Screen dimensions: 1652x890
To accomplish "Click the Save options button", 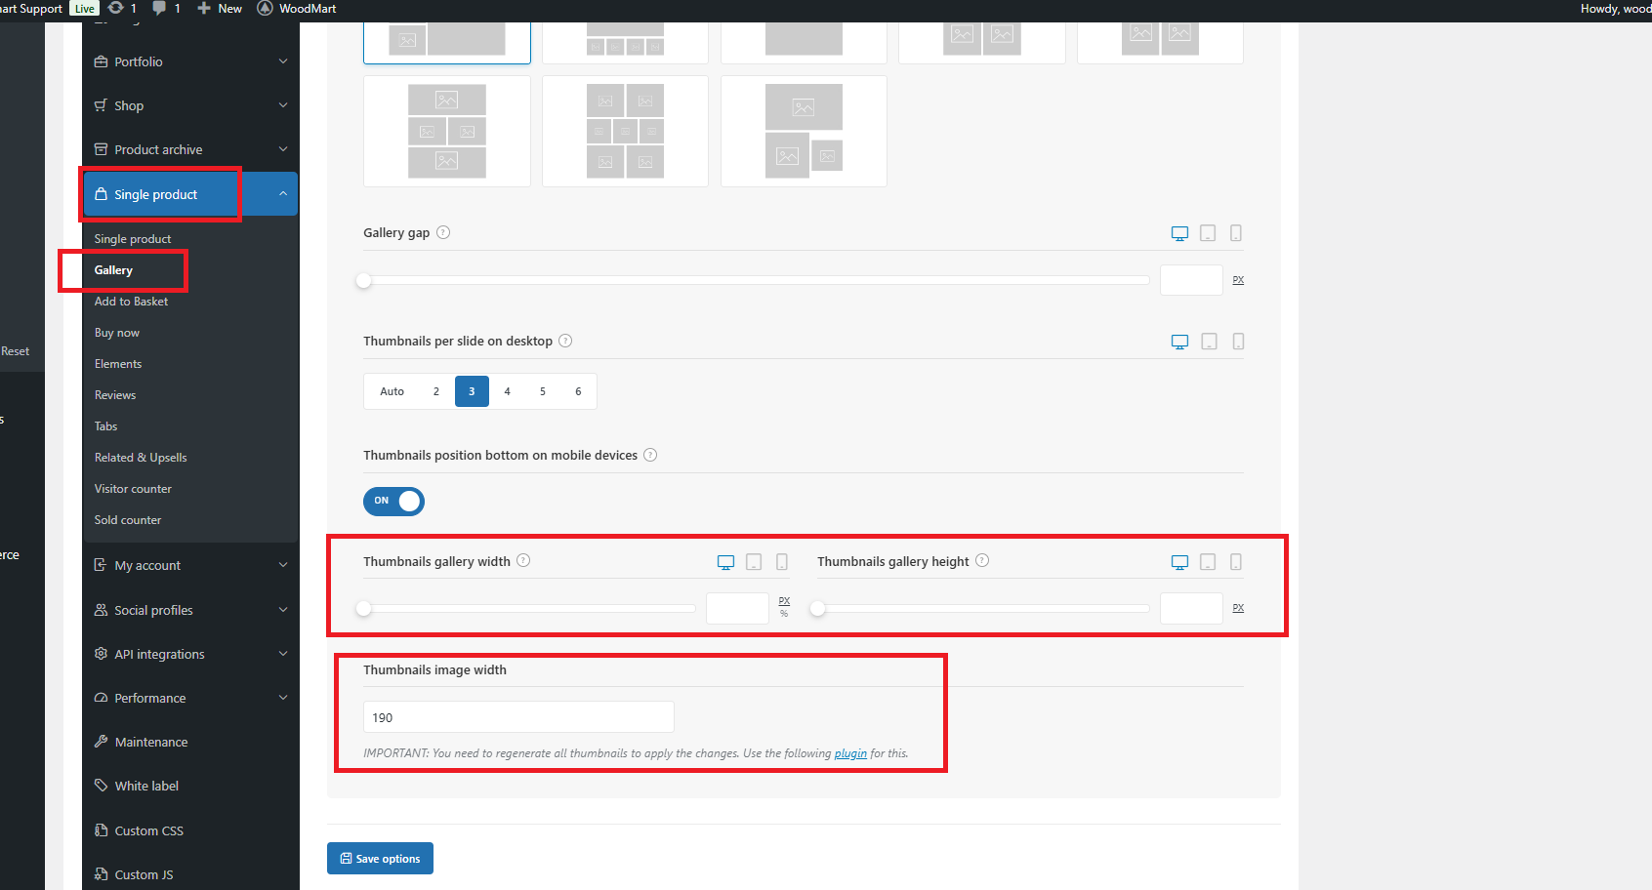I will [x=380, y=859].
